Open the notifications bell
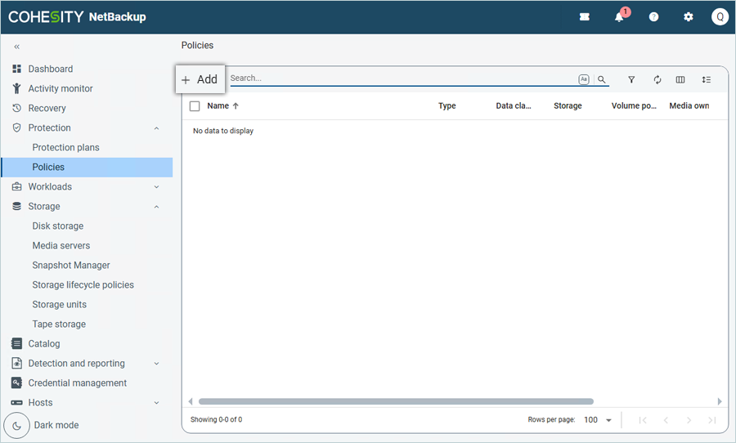Image resolution: width=736 pixels, height=443 pixels. (619, 17)
